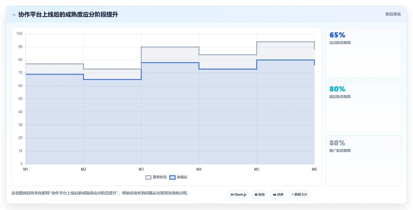Click the 50 y-axis value
This screenshot has width=413, height=210.
[21, 99]
